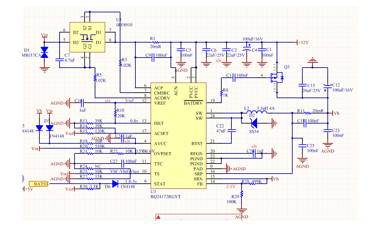Click the BTST pin name

197,144
